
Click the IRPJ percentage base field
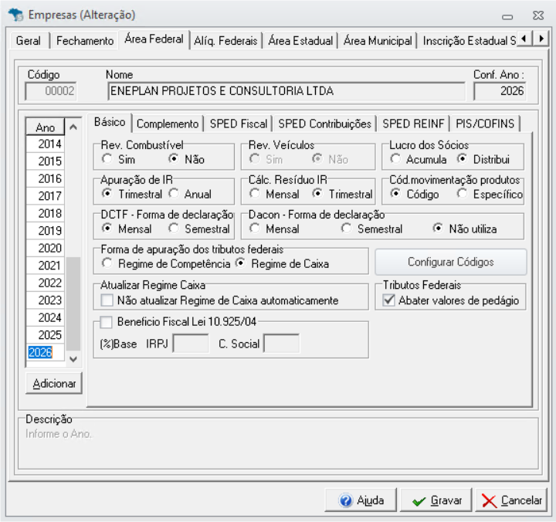(191, 344)
